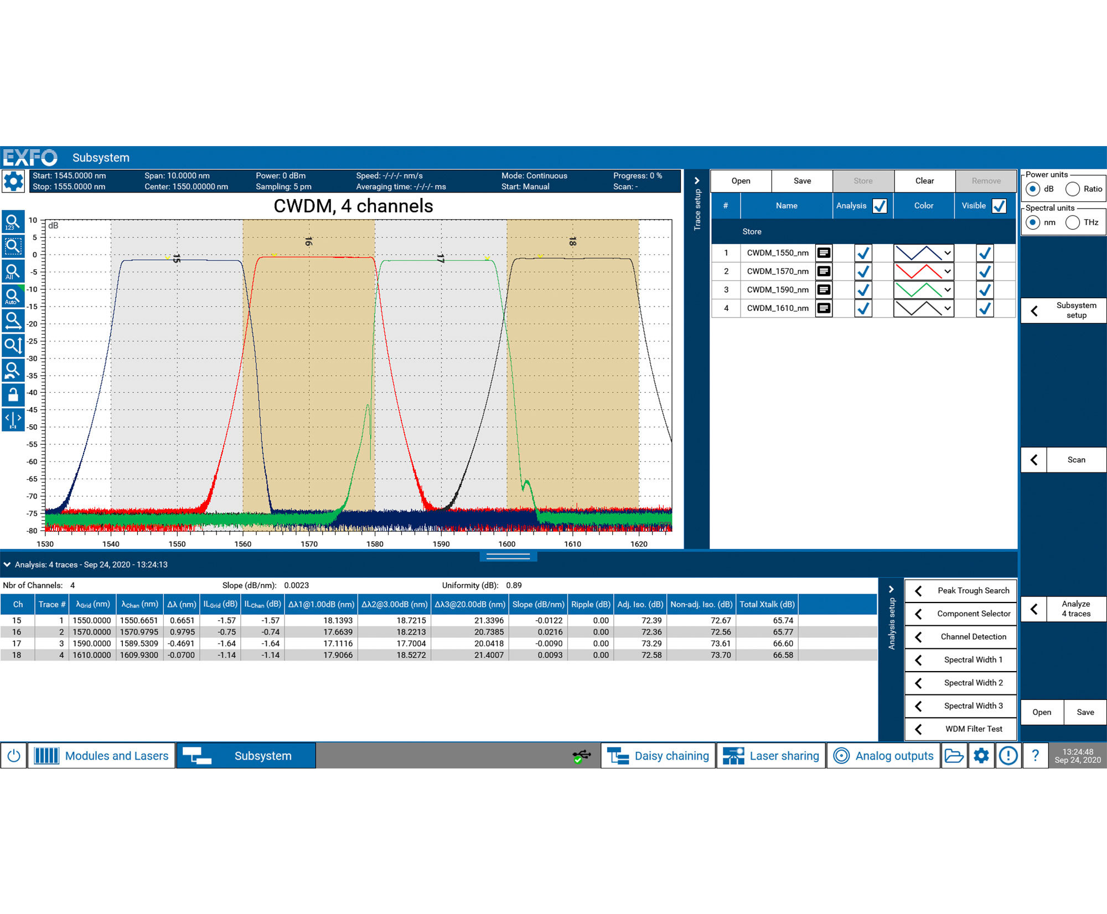Toggle Analysis checkbox for CWDM_1590_nm trace

[862, 289]
